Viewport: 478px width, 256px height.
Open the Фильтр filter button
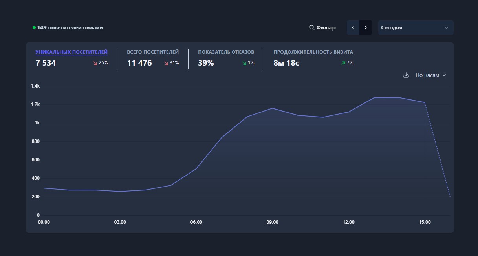tap(322, 28)
